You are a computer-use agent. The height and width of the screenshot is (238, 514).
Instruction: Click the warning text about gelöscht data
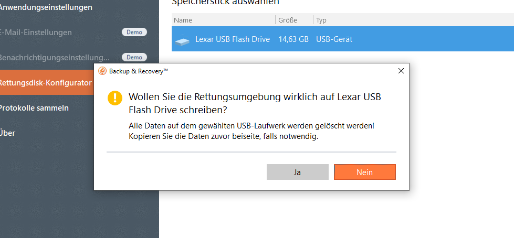(x=251, y=131)
